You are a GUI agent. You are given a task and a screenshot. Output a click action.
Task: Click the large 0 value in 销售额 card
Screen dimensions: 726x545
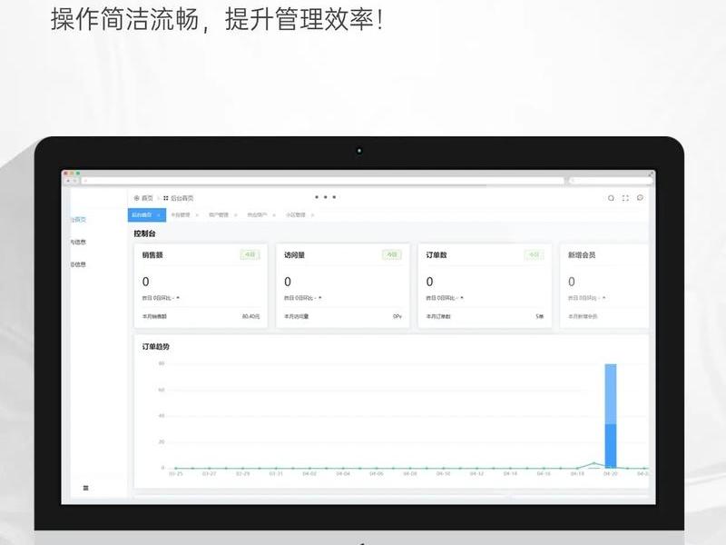tap(146, 282)
